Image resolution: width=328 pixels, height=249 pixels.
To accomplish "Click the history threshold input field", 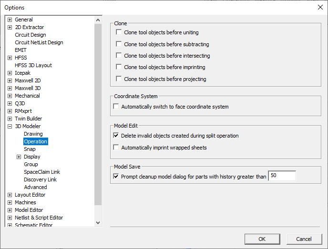I will point(282,176).
